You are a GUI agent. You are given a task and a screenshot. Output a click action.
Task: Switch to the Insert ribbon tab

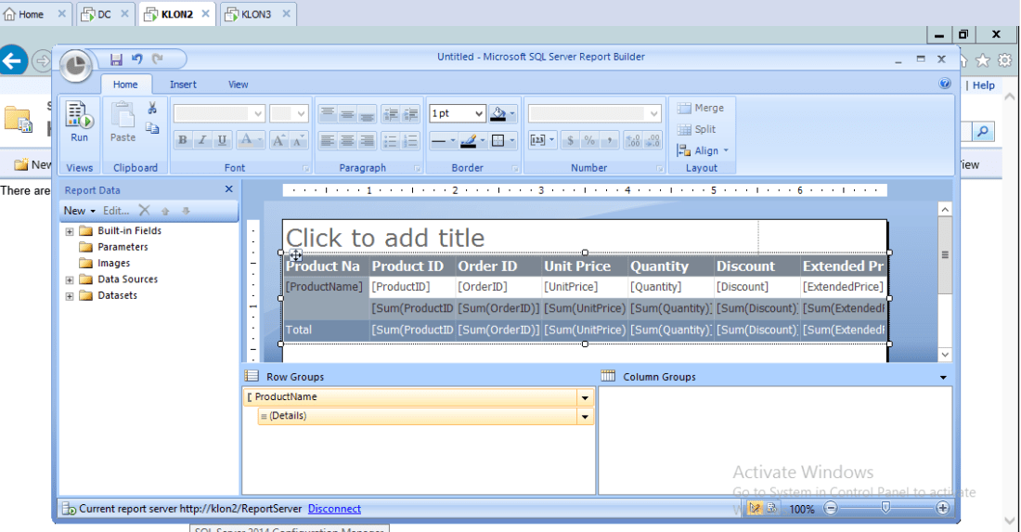(x=183, y=84)
